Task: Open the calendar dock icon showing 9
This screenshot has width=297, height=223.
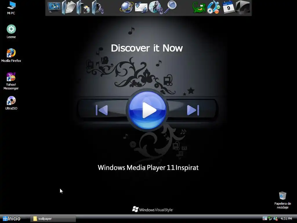Action: [228, 7]
